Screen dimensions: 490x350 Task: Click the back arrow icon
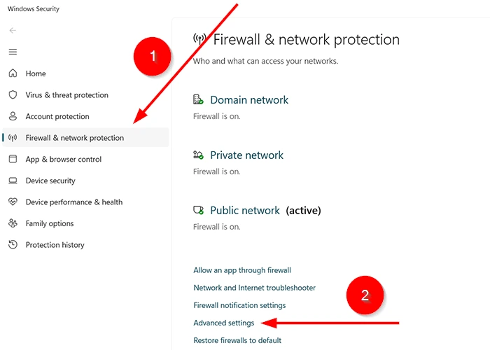point(13,30)
